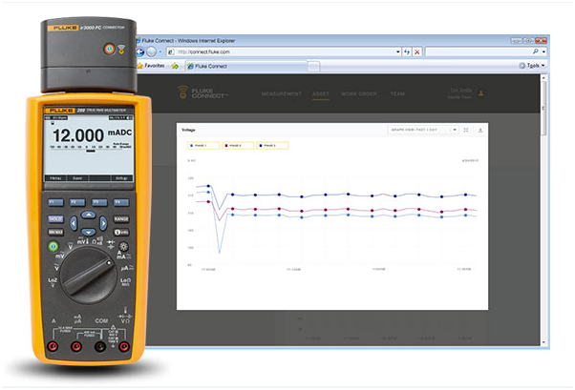Click the refresh icon beside address bar

[407, 51]
